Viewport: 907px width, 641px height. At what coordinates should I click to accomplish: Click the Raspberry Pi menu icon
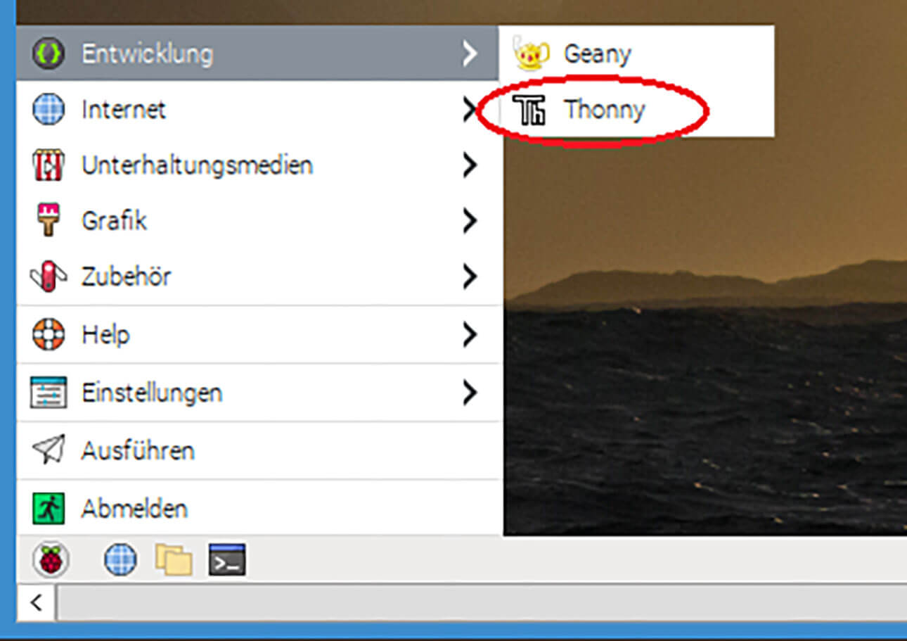tap(51, 558)
